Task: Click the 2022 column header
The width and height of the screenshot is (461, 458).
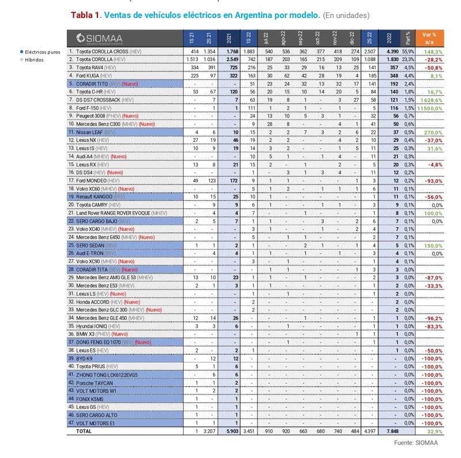Action: [389, 38]
